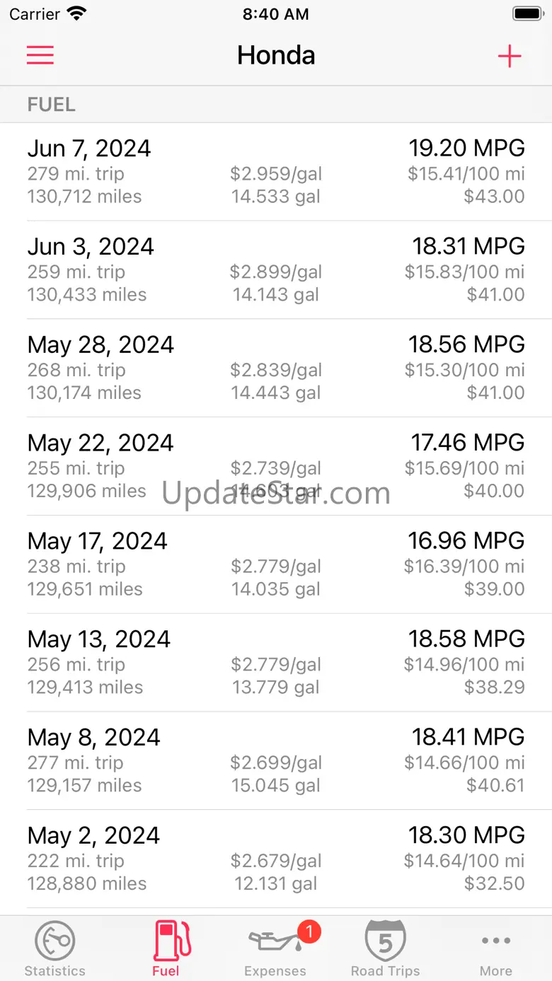Tap the Honda vehicle title
The width and height of the screenshot is (552, 981).
point(276,56)
